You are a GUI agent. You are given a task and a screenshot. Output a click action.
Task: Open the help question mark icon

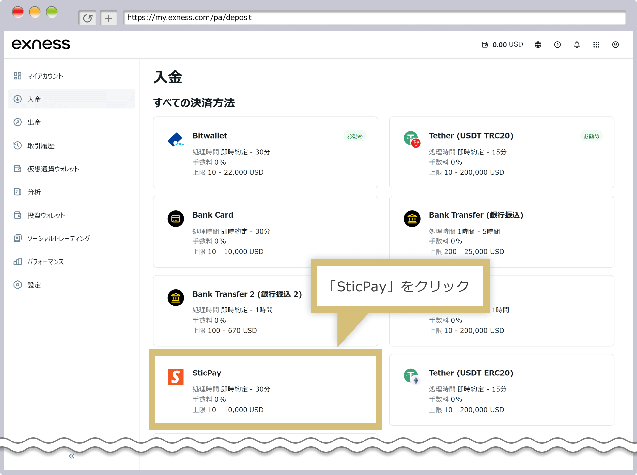(557, 45)
